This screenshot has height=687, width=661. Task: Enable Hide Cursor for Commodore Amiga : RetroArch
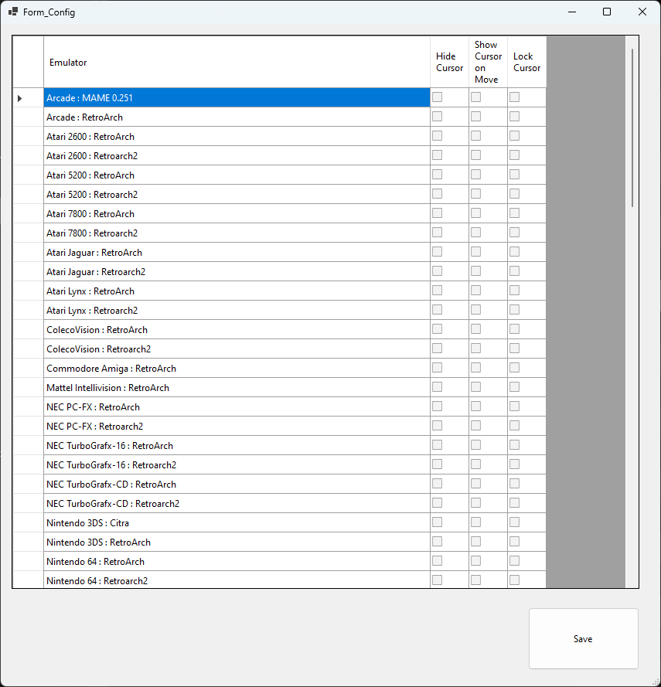[x=438, y=368]
